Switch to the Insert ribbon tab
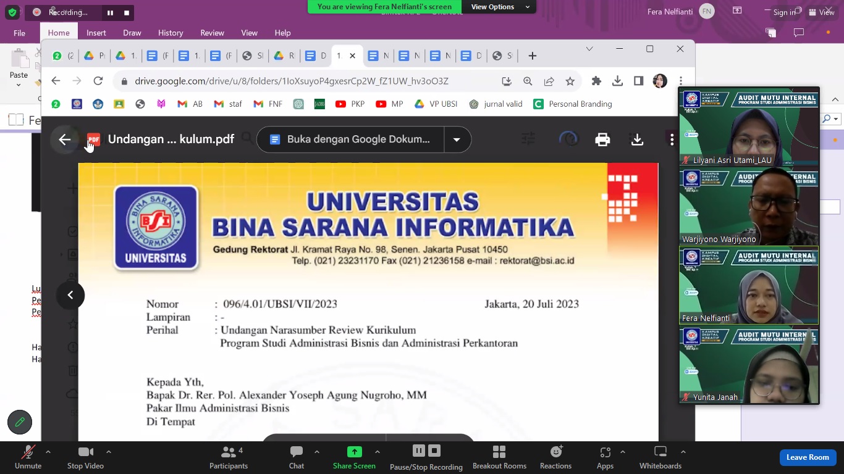This screenshot has width=844, height=474. (x=96, y=33)
